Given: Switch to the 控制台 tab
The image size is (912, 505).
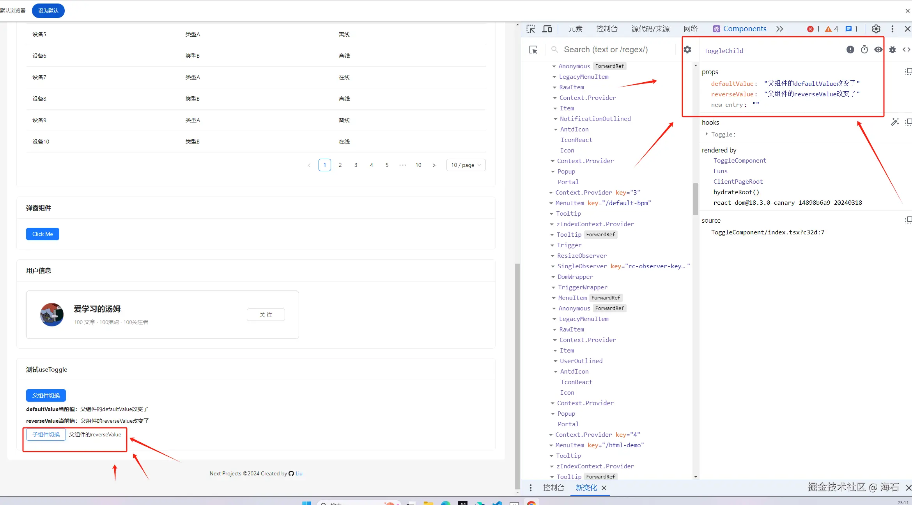Looking at the screenshot, I should 607,29.
